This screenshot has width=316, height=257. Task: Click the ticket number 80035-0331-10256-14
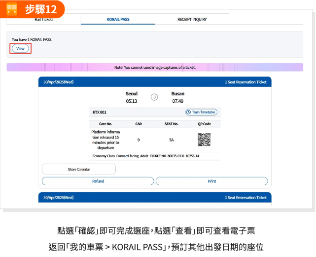(183, 156)
